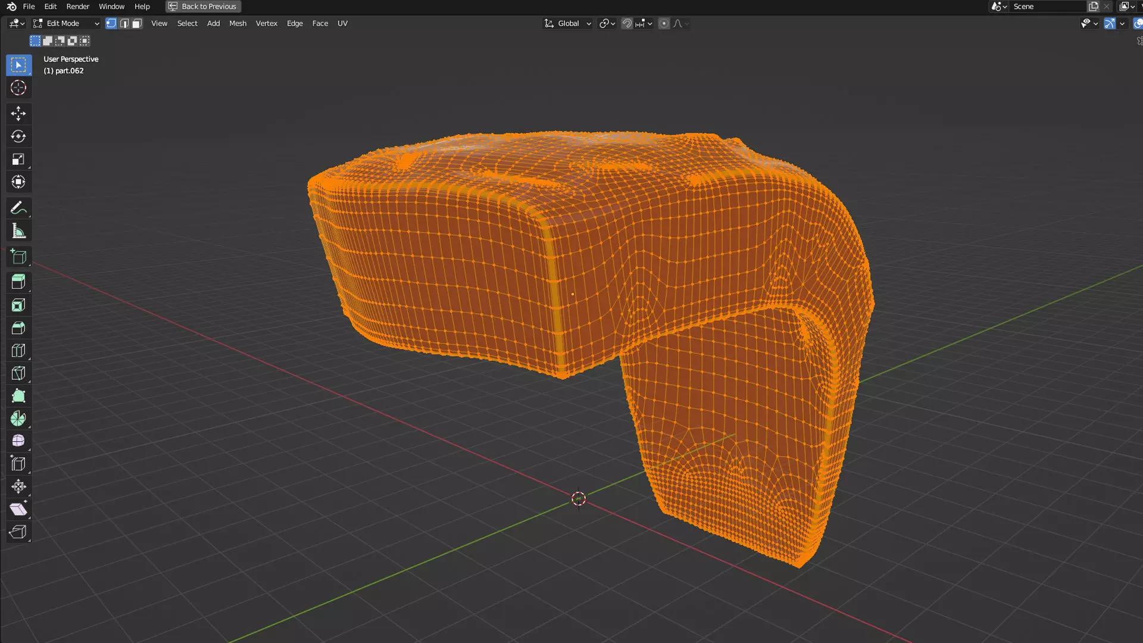Viewport: 1143px width, 643px height.
Task: Expand Global transform orientation dropdown
Action: point(568,23)
